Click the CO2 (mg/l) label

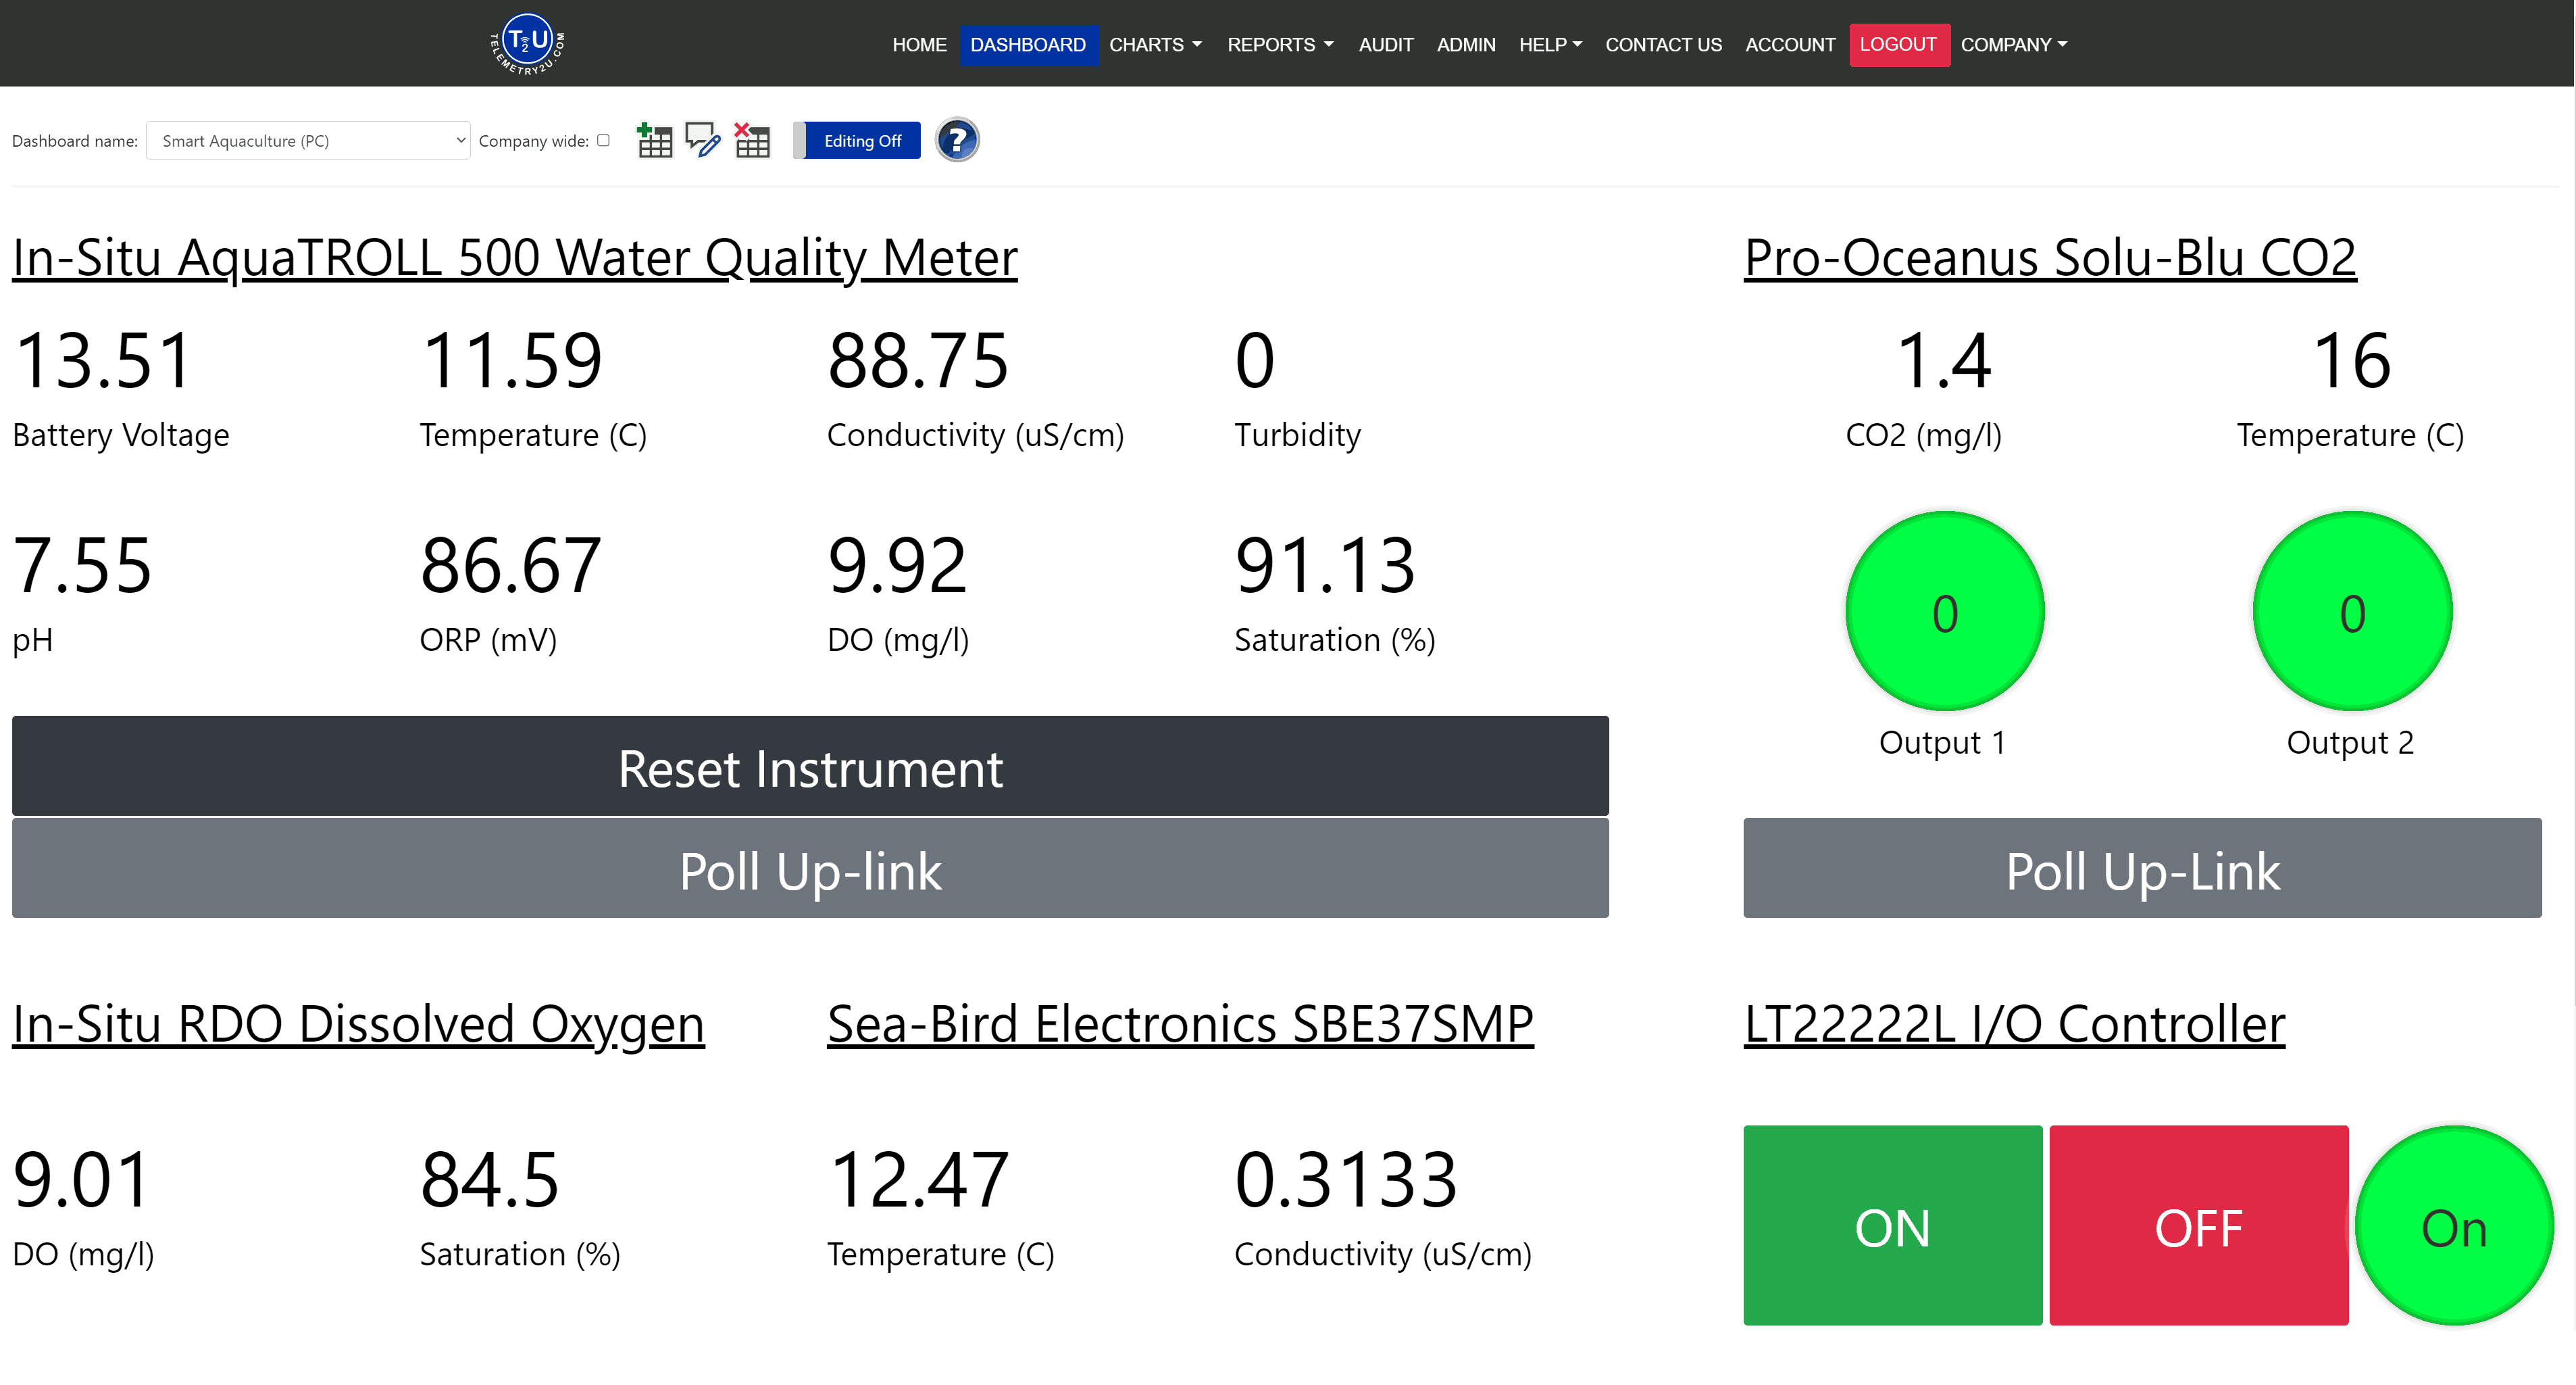pos(1923,435)
